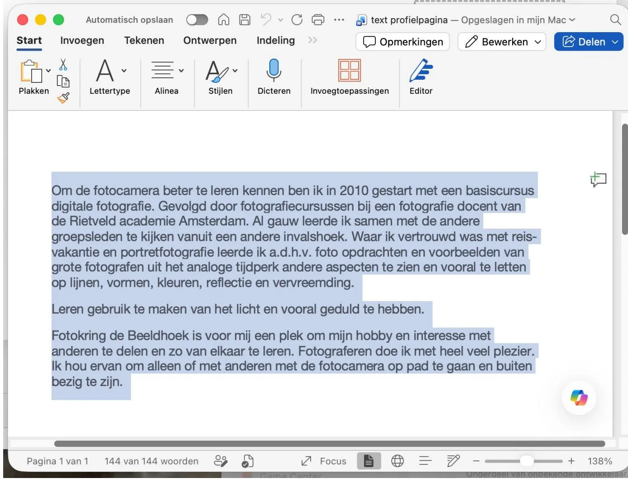Undo the last action
This screenshot has width=628, height=483.
tap(266, 19)
